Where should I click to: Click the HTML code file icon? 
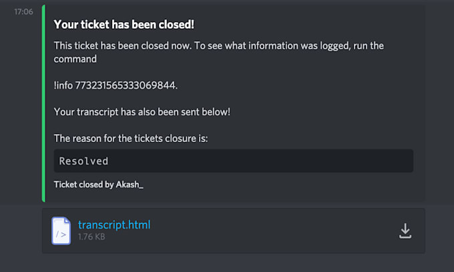coord(61,231)
